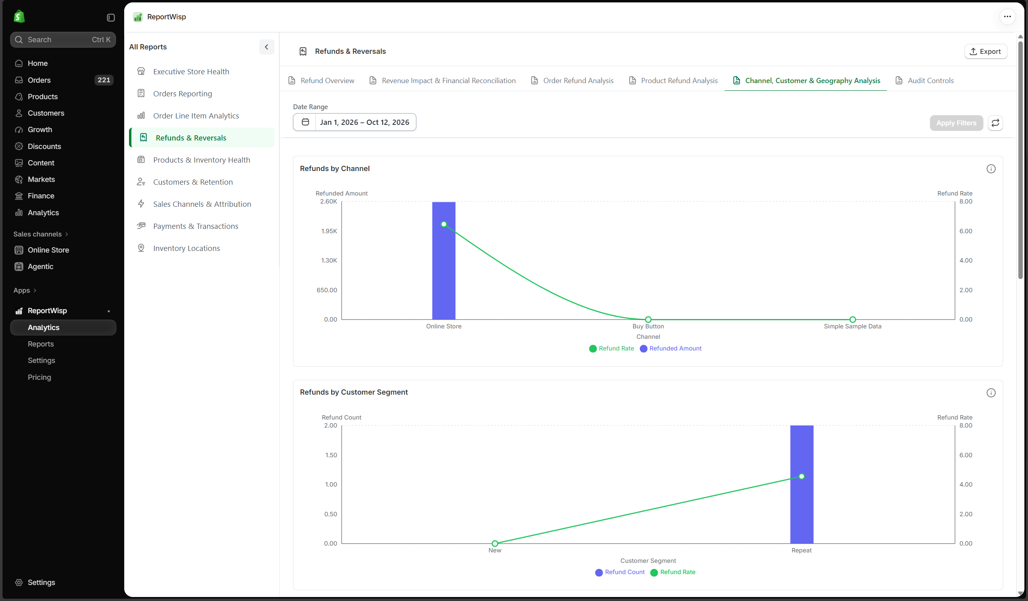The width and height of the screenshot is (1028, 601).
Task: Toggle Refund Rate legend in Channel chart
Action: (612, 348)
